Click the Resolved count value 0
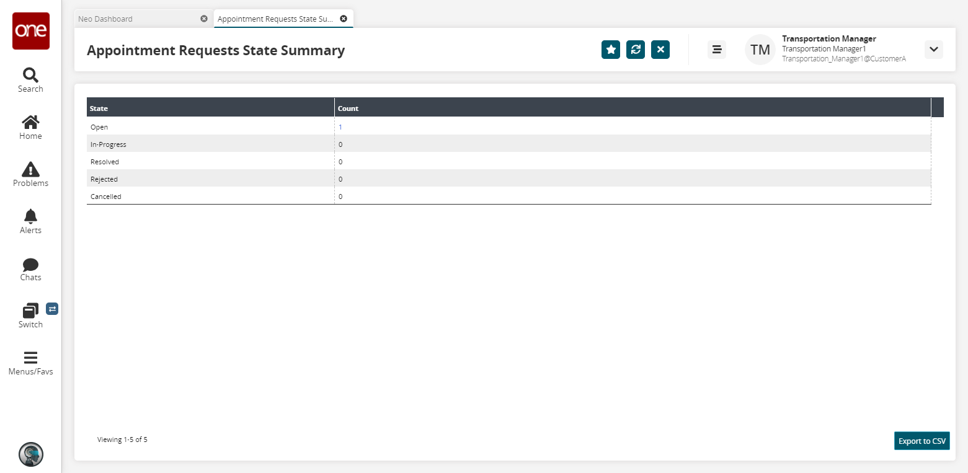 pyautogui.click(x=340, y=162)
